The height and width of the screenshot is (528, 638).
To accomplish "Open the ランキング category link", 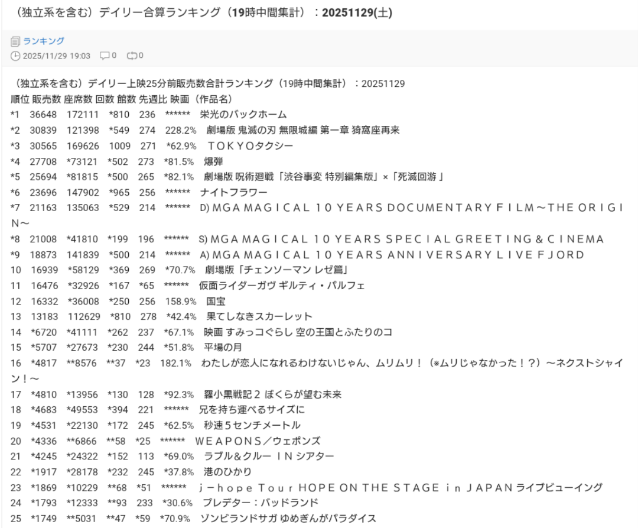I will pos(44,41).
